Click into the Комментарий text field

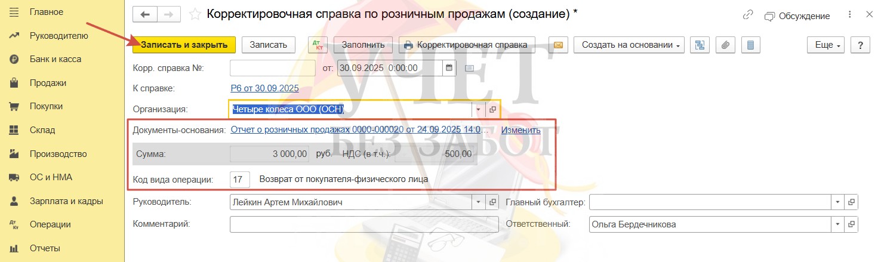[x=364, y=224]
